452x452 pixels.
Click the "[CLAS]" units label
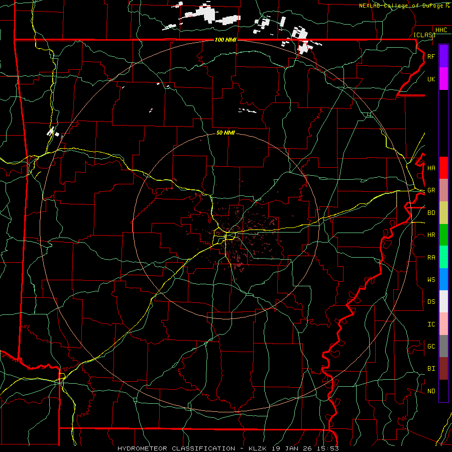point(424,35)
